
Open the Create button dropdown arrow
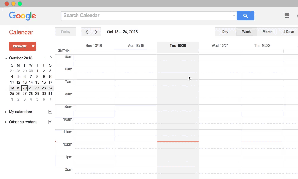click(x=33, y=46)
